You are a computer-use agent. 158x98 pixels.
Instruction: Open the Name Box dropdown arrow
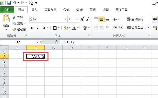(x=38, y=42)
